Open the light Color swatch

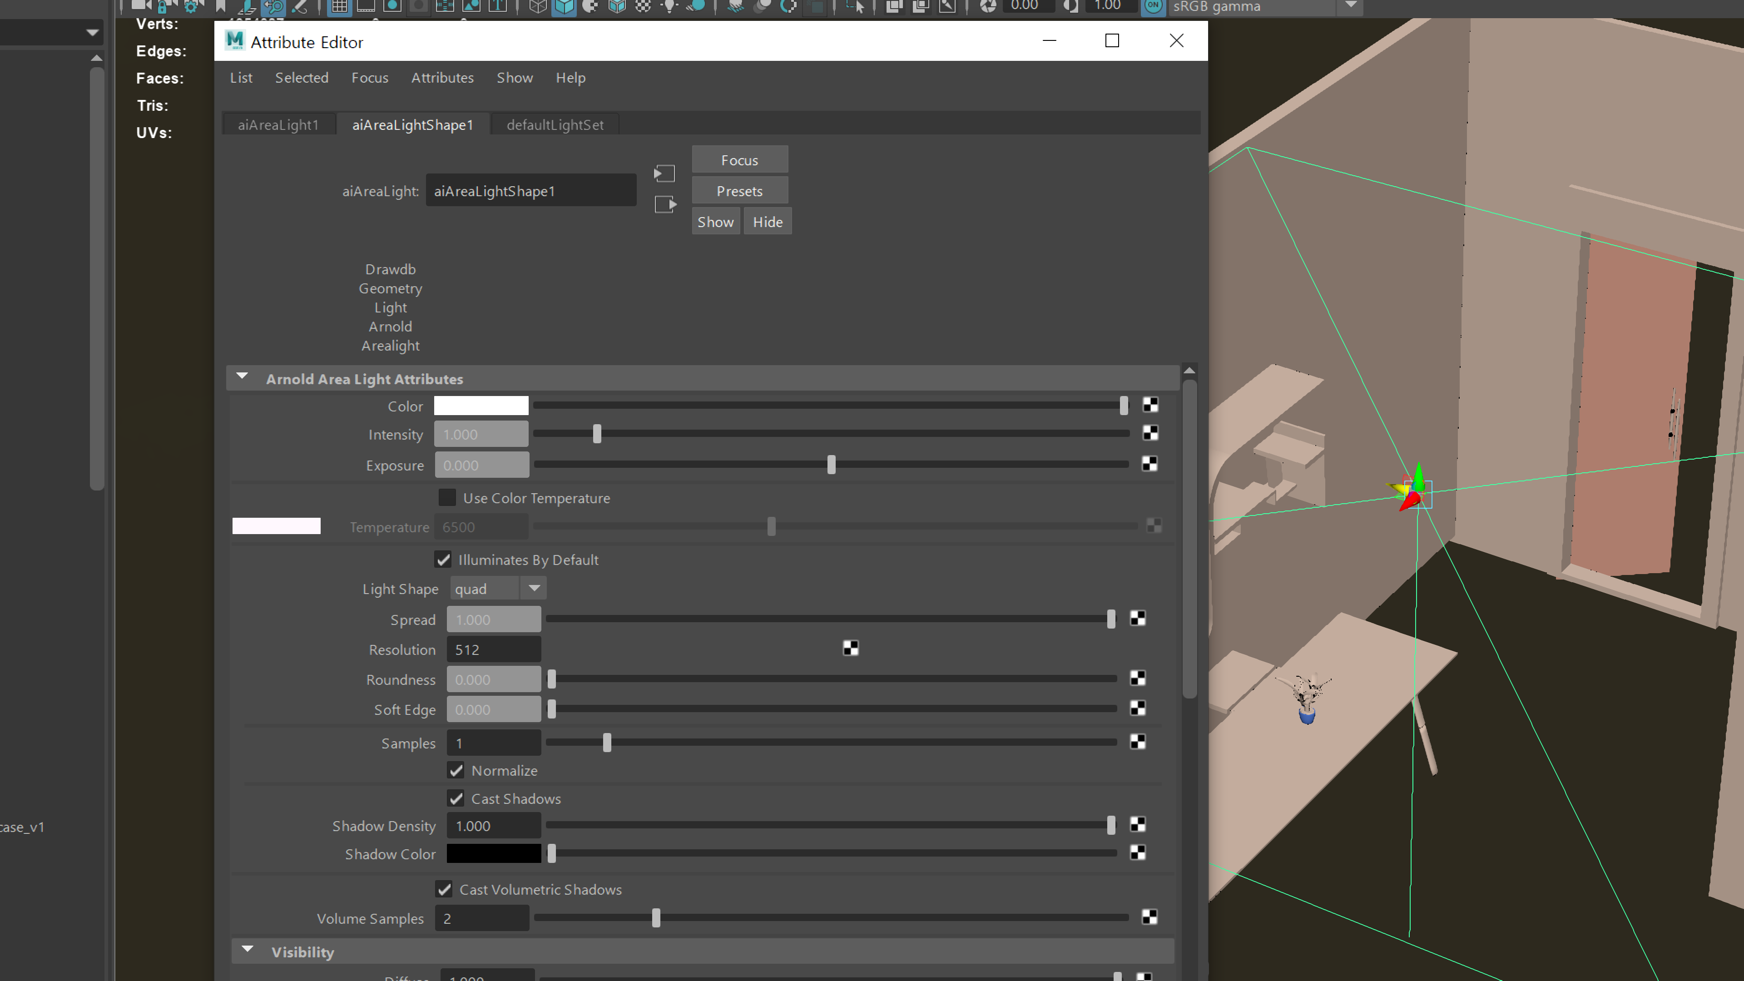click(481, 406)
